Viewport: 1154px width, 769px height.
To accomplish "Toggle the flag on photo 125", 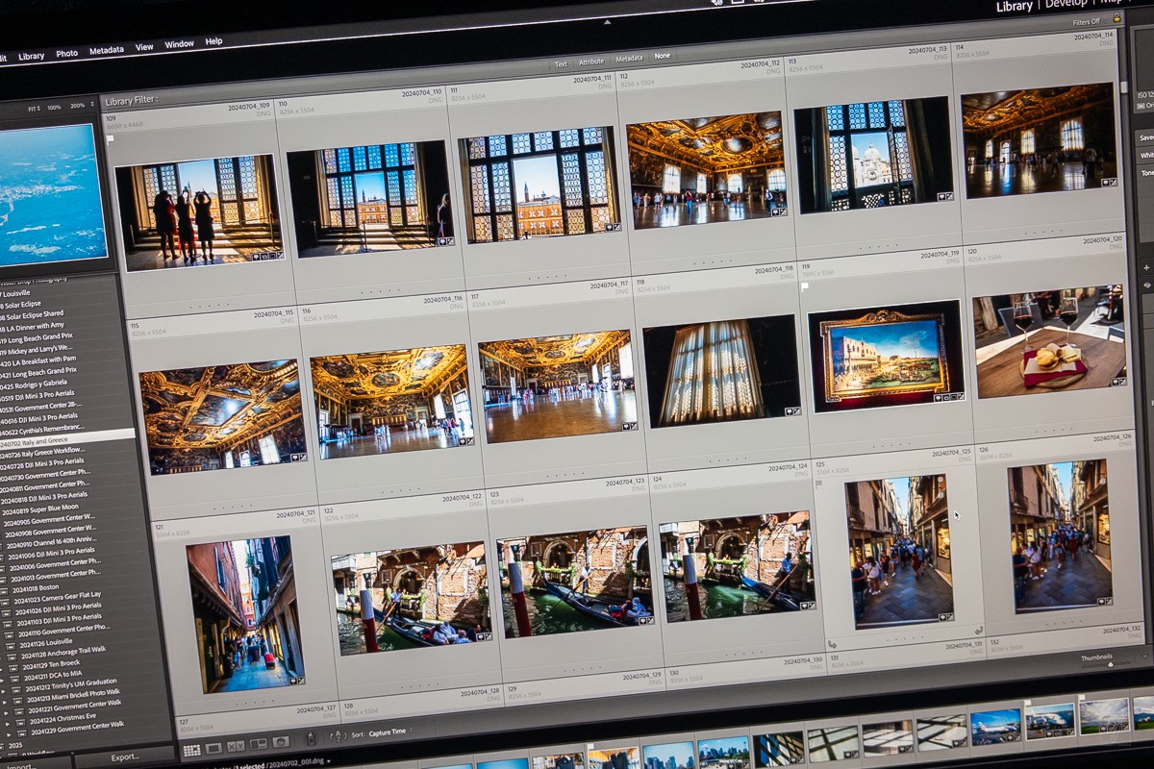I will pos(818,484).
